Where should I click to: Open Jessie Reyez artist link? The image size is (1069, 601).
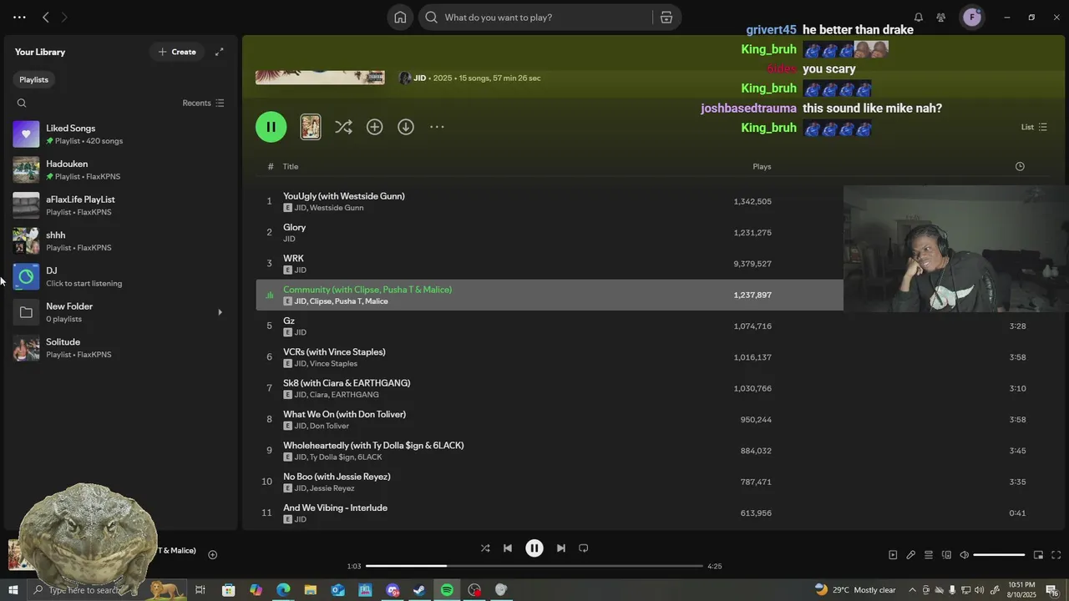tap(332, 488)
